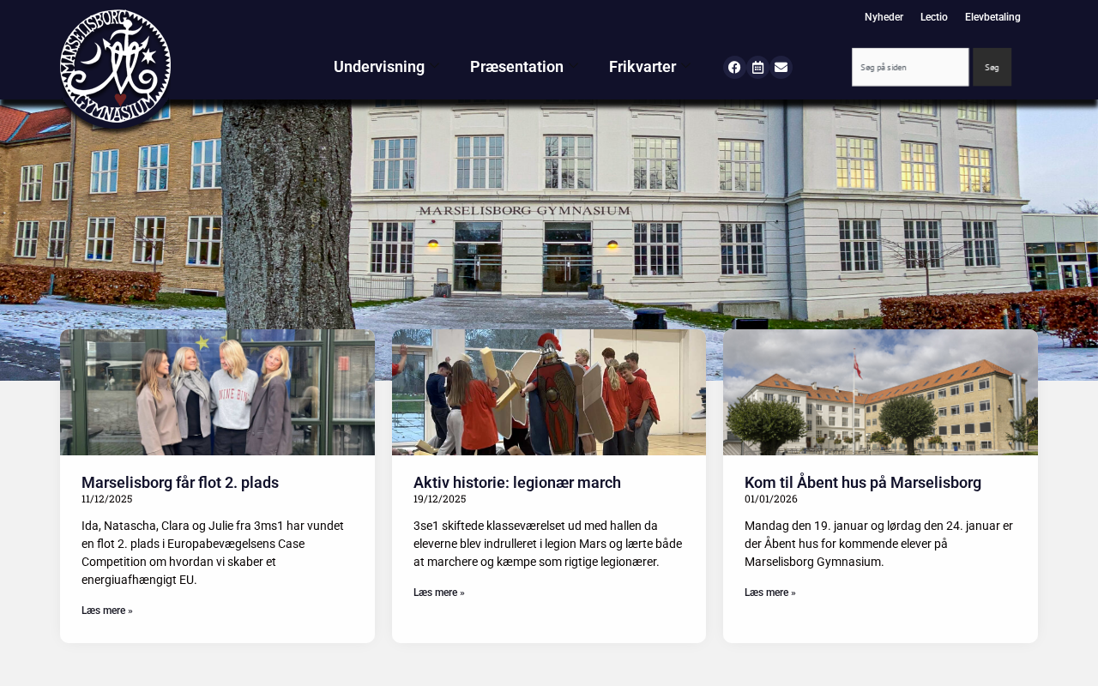
Task: Open the legionnaire march photo
Action: [549, 392]
